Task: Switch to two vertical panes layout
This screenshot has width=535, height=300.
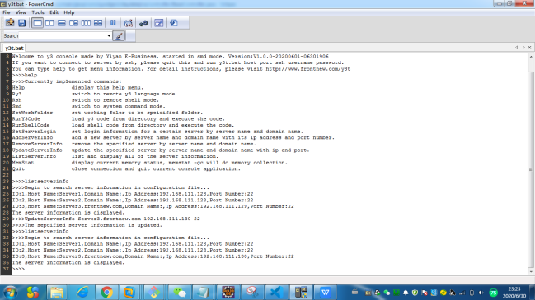Action: [x=49, y=23]
